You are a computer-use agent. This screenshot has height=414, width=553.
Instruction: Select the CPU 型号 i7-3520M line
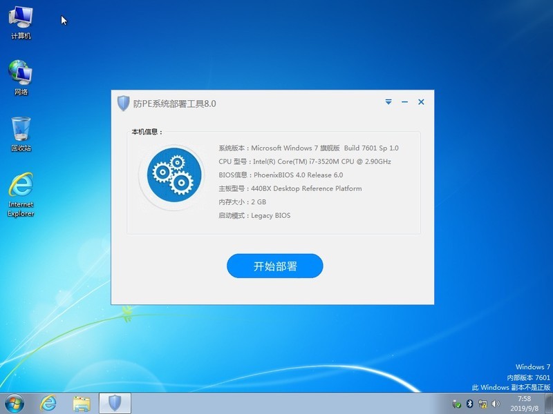(305, 161)
